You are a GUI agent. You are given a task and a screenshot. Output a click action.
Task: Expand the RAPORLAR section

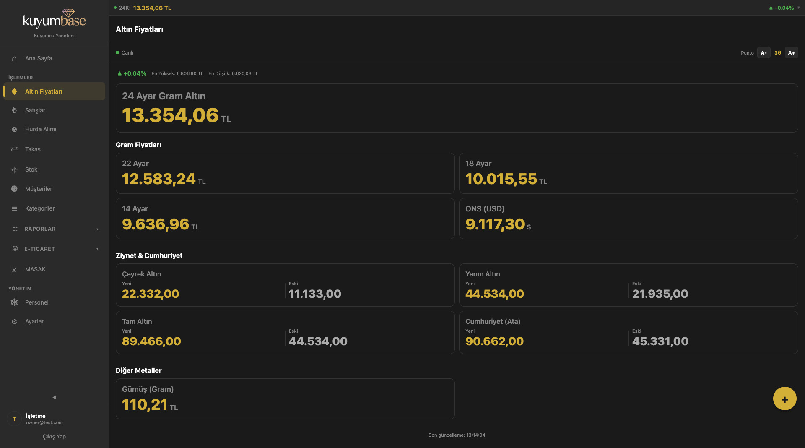(x=55, y=229)
